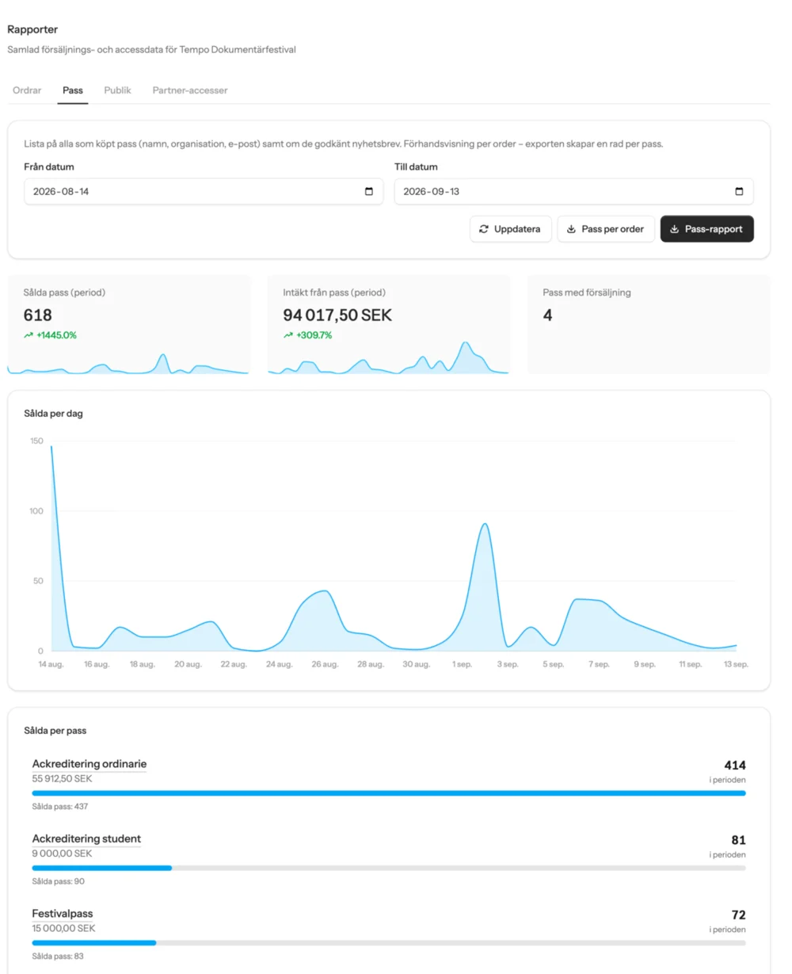Download the Pass-rapport
This screenshot has height=974, width=792.
pos(707,229)
